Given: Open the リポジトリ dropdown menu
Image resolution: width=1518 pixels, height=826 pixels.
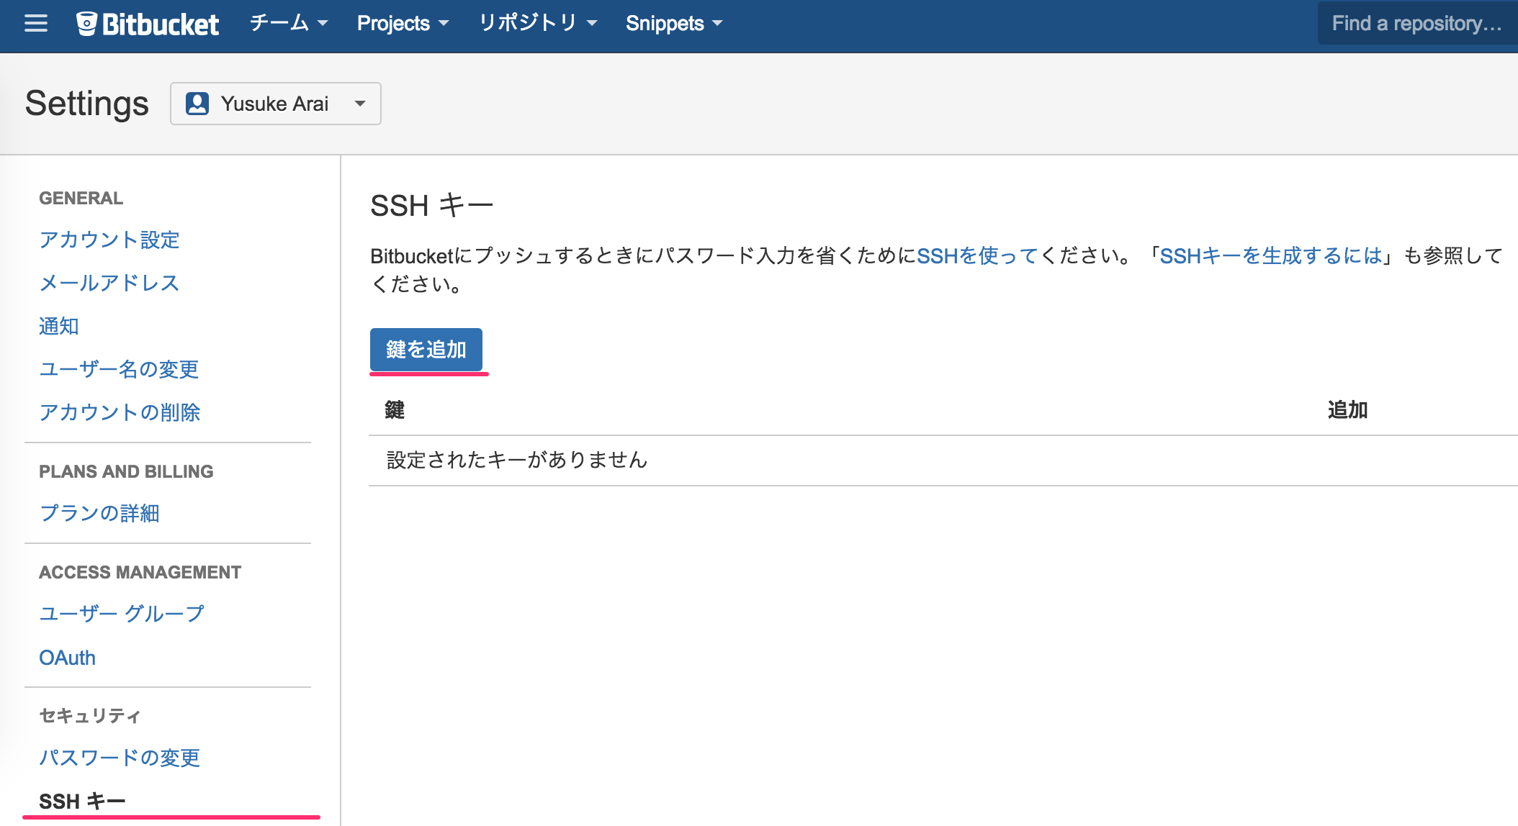Looking at the screenshot, I should tap(538, 23).
